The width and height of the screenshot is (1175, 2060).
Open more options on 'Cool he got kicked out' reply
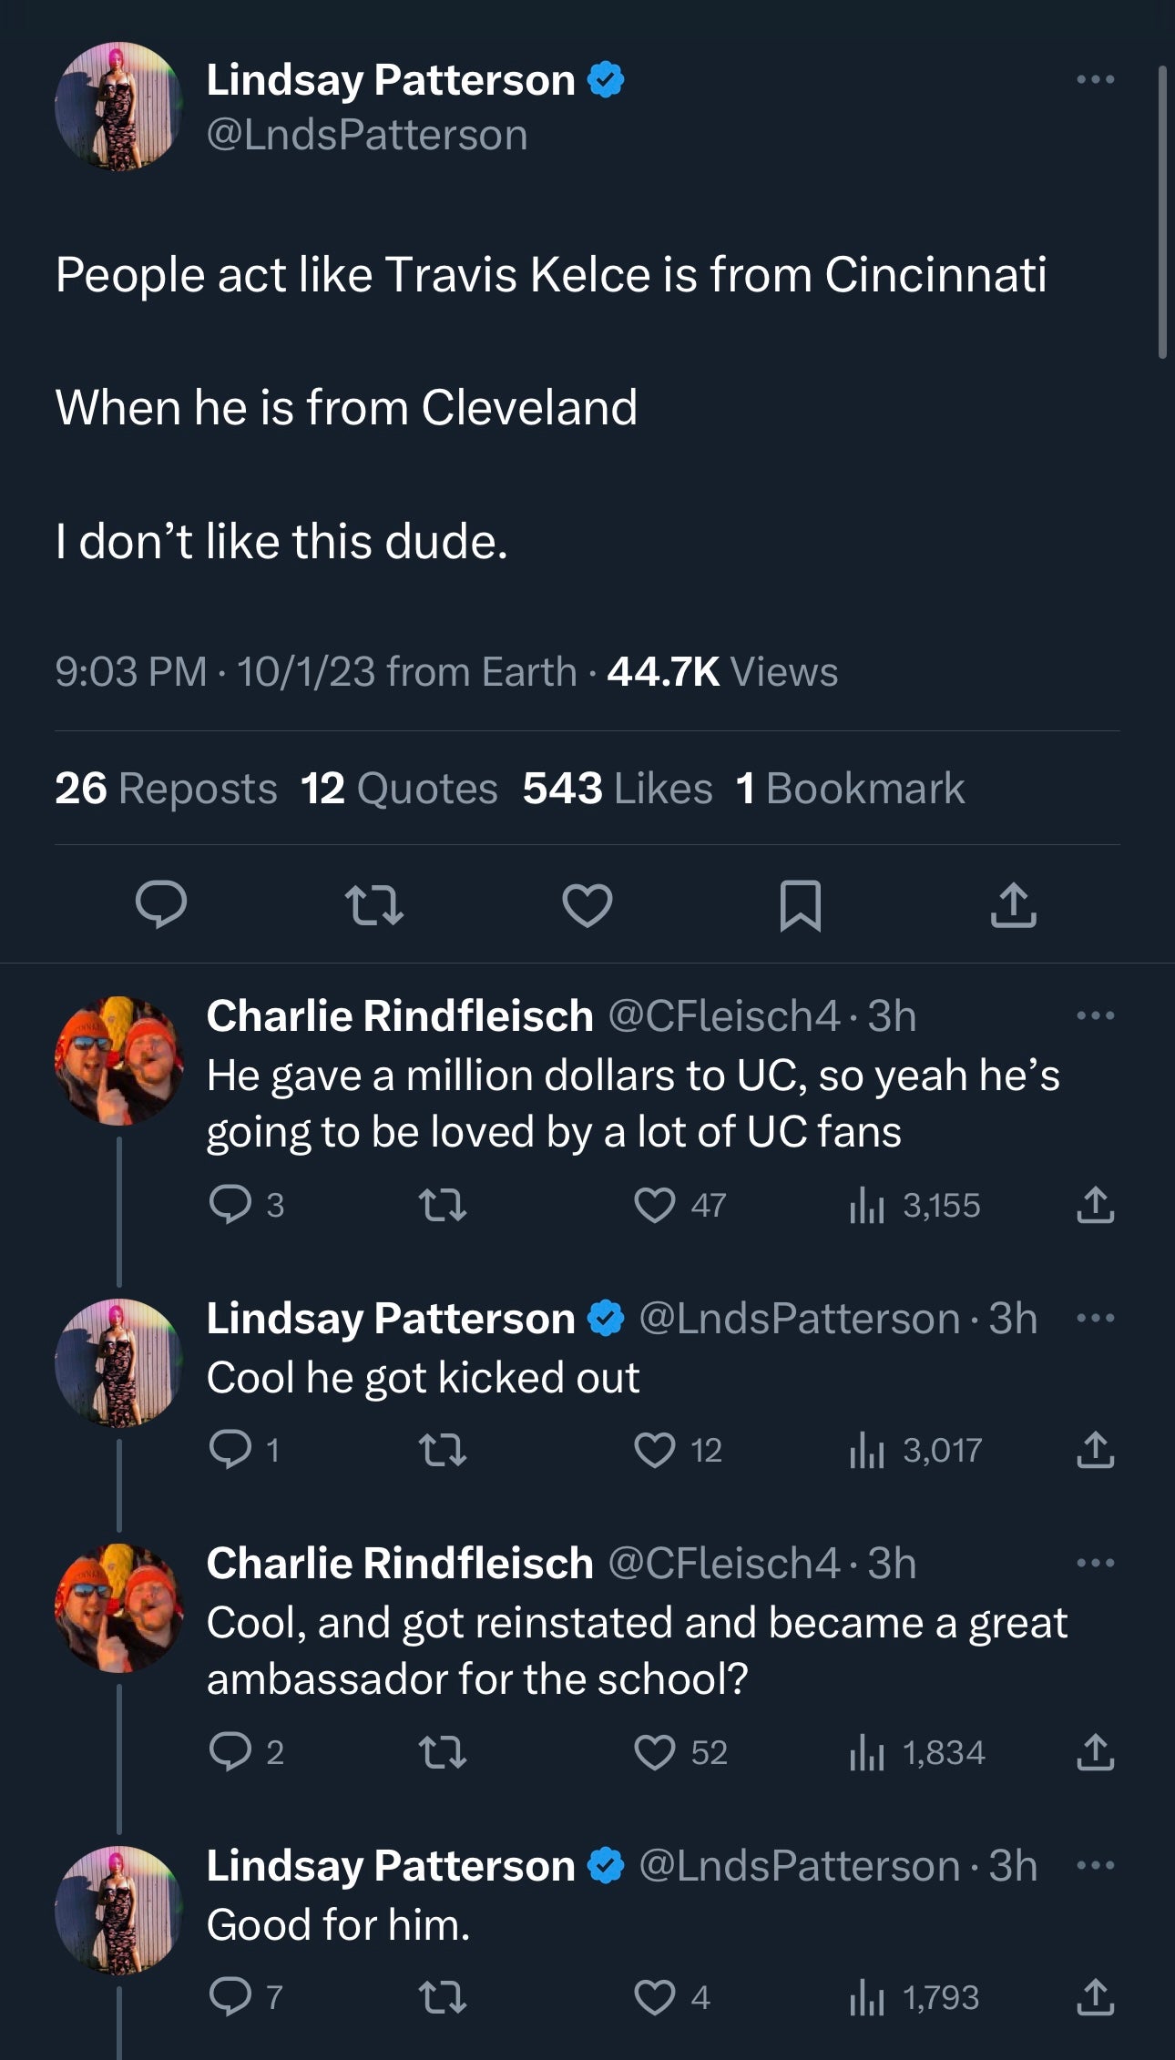(x=1095, y=1318)
